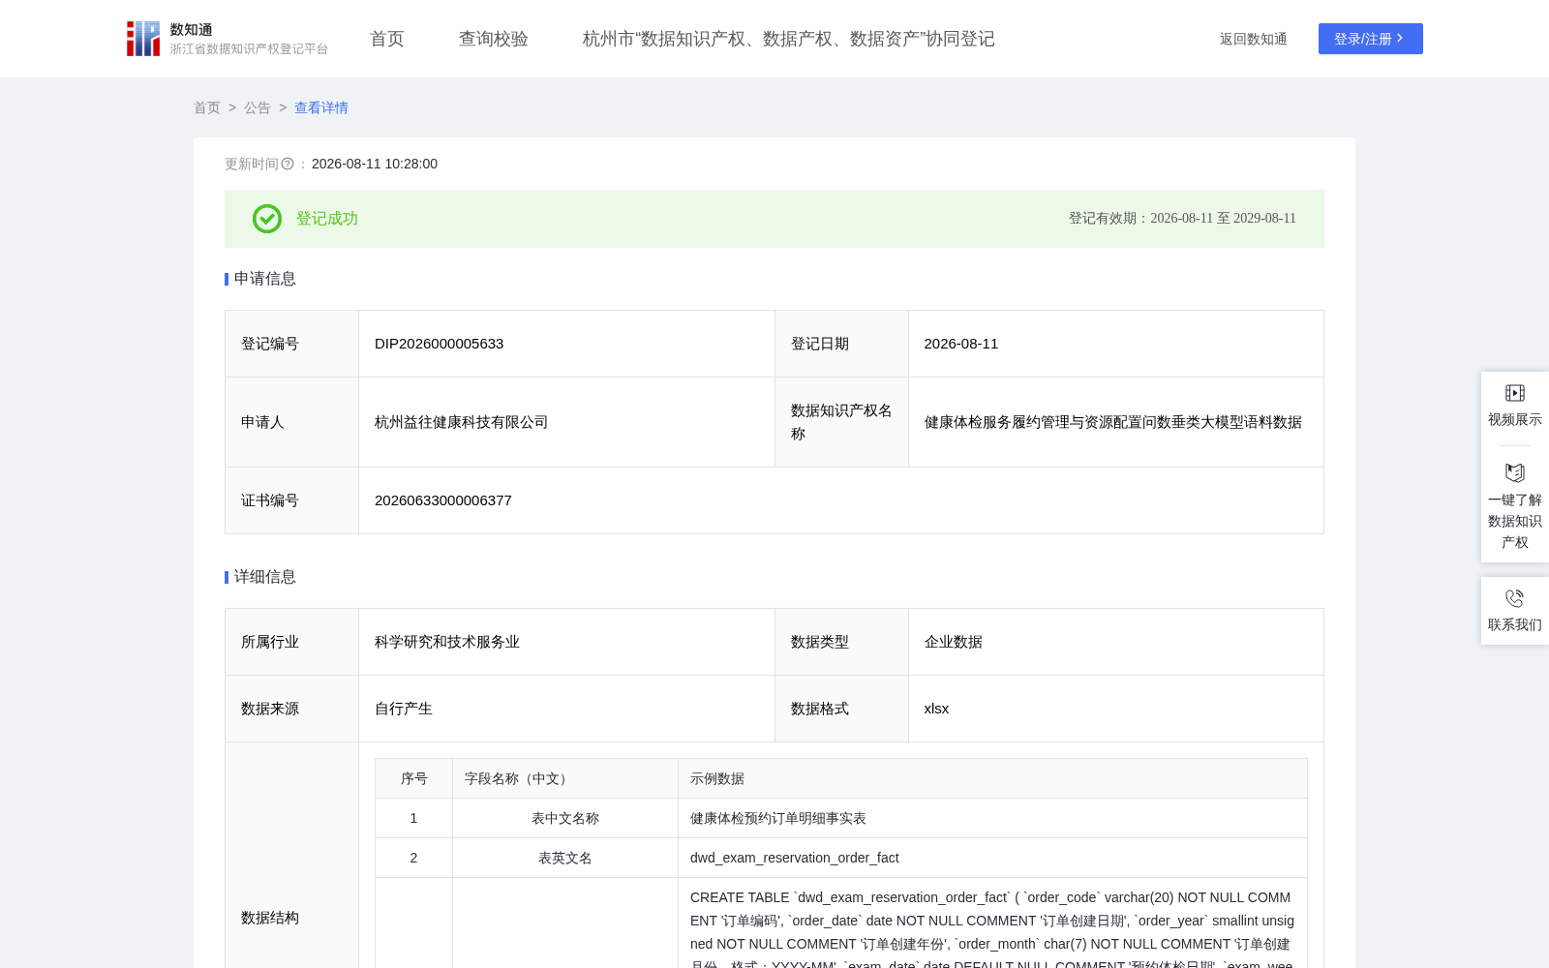The height and width of the screenshot is (968, 1549).
Task: Open the 一键了解数据知识产权 book icon
Action: click(x=1515, y=472)
